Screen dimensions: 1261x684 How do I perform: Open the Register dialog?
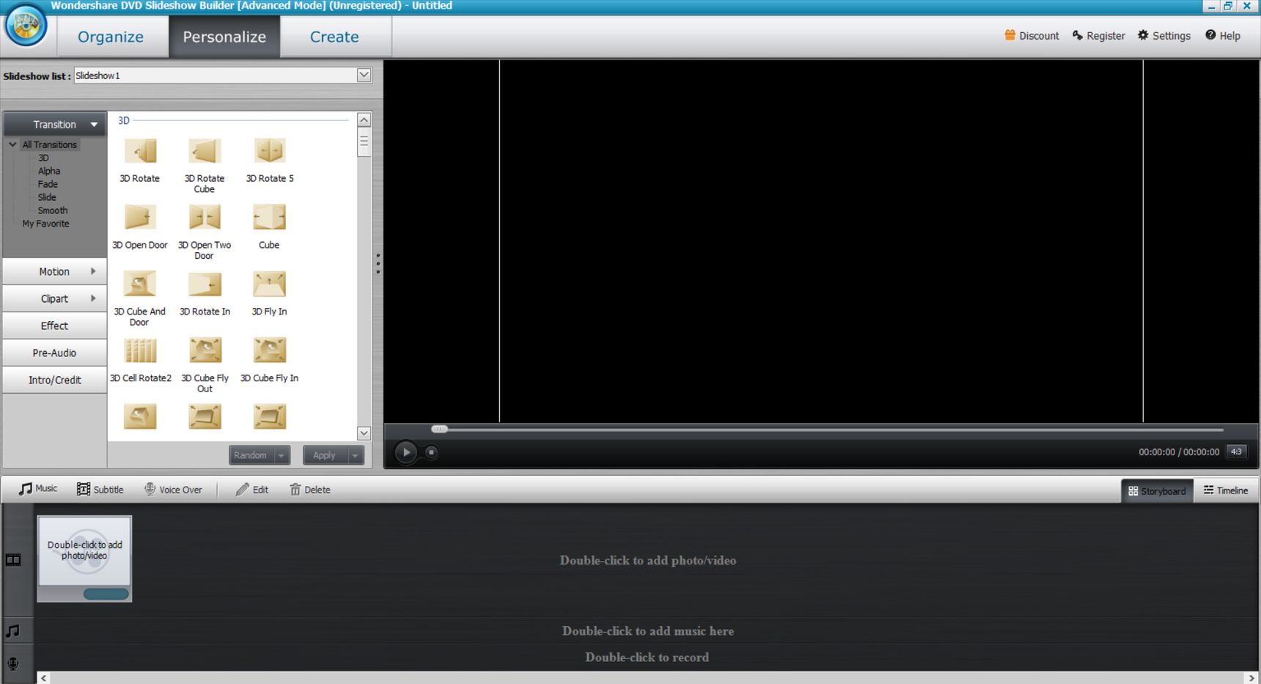tap(1098, 36)
